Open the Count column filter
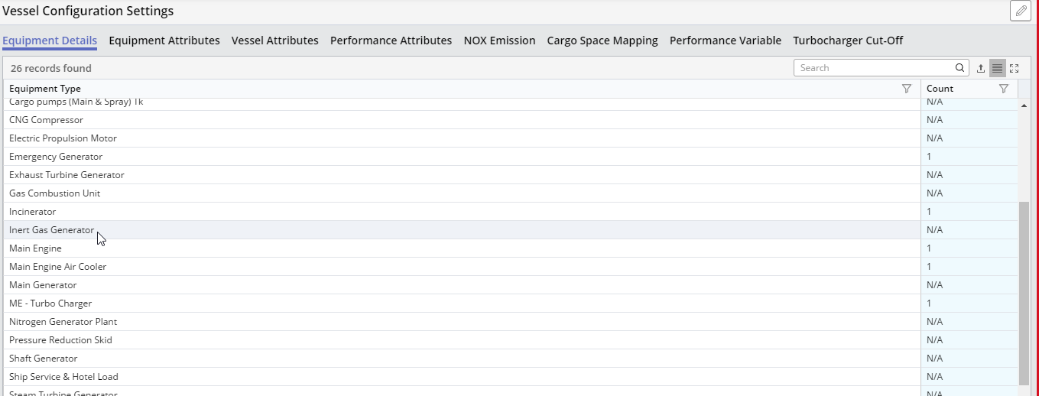The height and width of the screenshot is (396, 1039). 1004,89
